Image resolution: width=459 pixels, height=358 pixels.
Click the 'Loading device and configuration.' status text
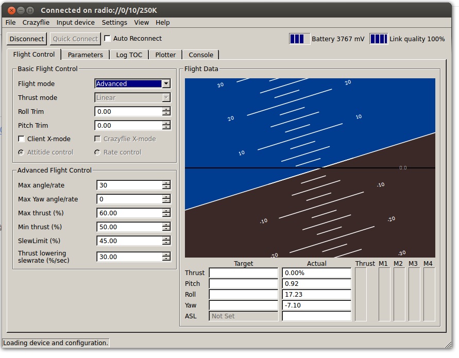coord(56,343)
